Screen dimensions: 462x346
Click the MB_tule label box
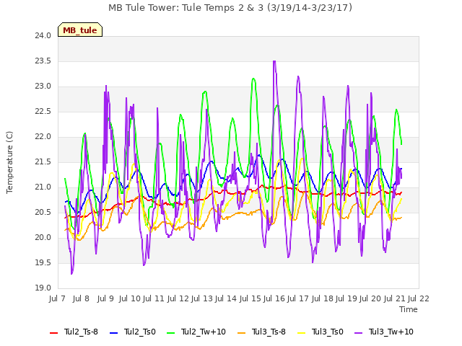click(80, 30)
